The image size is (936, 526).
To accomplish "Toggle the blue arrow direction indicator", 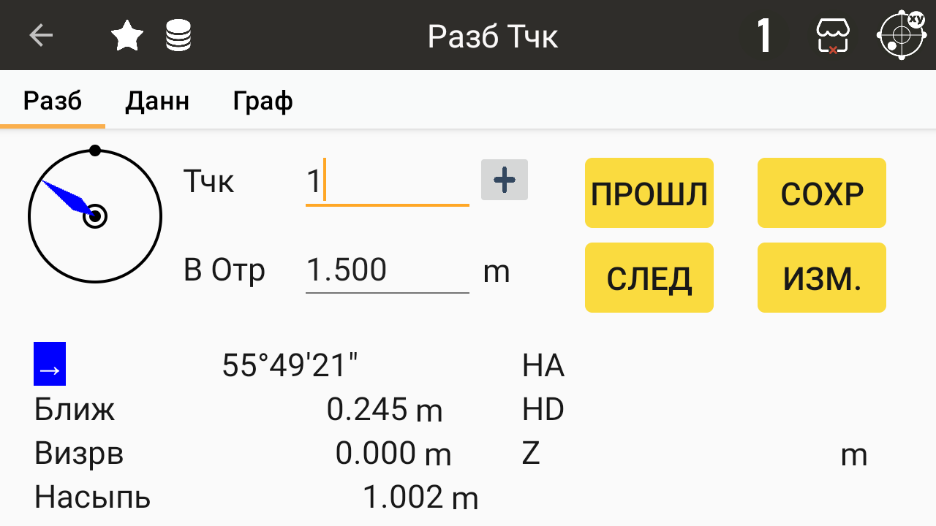I will point(50,364).
